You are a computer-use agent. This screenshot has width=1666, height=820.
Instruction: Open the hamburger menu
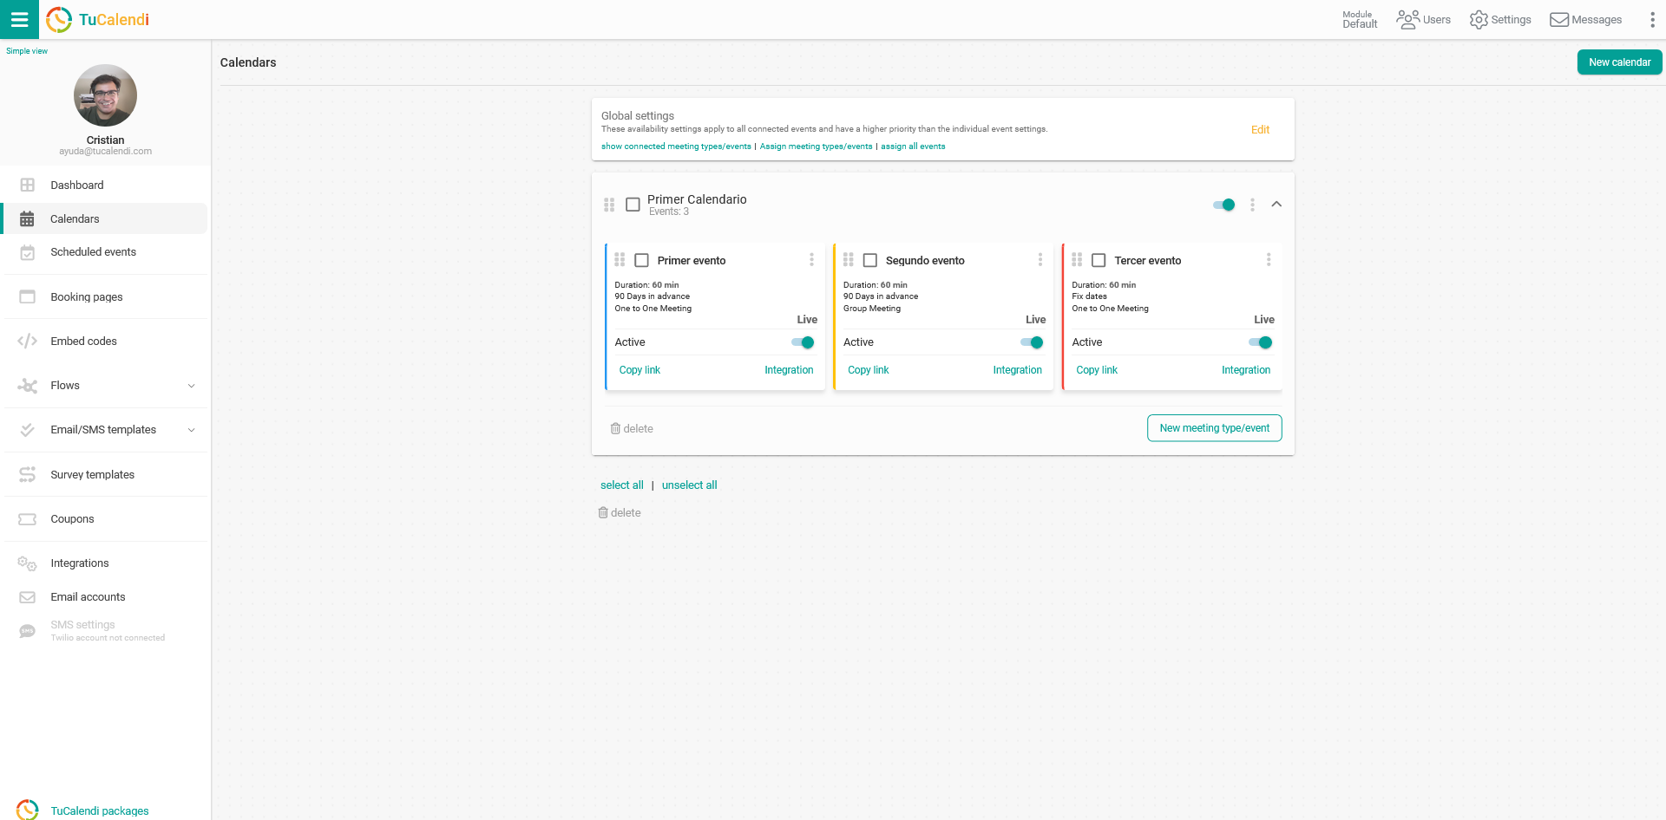19,19
